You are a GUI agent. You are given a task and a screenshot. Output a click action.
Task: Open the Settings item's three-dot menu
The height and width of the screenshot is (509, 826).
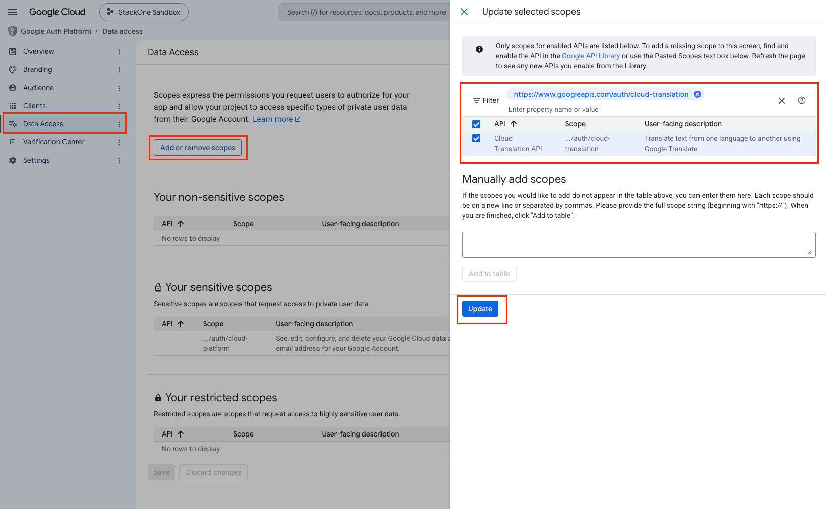coord(119,160)
